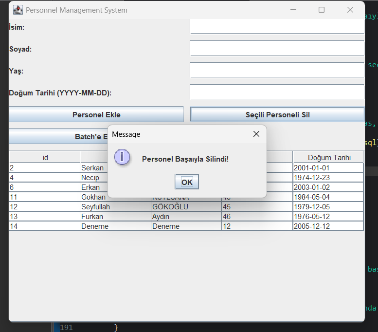
Task: Click the Doğum Tarihi input field
Action: coord(277,92)
